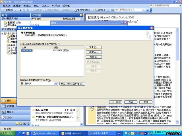Click the blue Help icon in the toolbar
The width and height of the screenshot is (182, 136).
pyautogui.click(x=148, y=10)
